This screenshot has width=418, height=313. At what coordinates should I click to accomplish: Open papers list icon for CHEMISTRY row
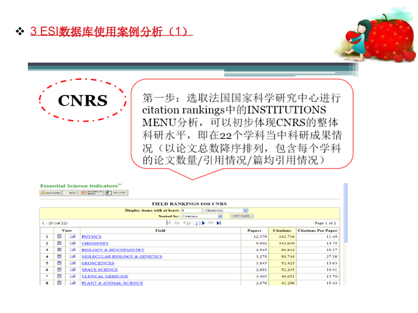click(x=59, y=243)
